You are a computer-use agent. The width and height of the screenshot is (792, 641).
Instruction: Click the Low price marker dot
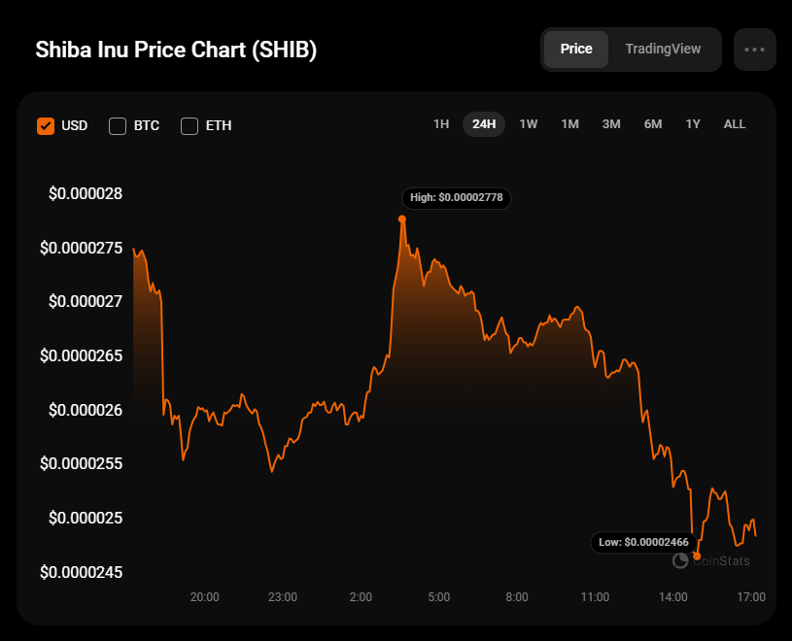pos(698,557)
